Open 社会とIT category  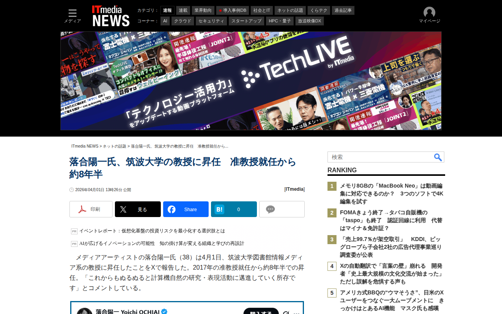click(x=262, y=10)
